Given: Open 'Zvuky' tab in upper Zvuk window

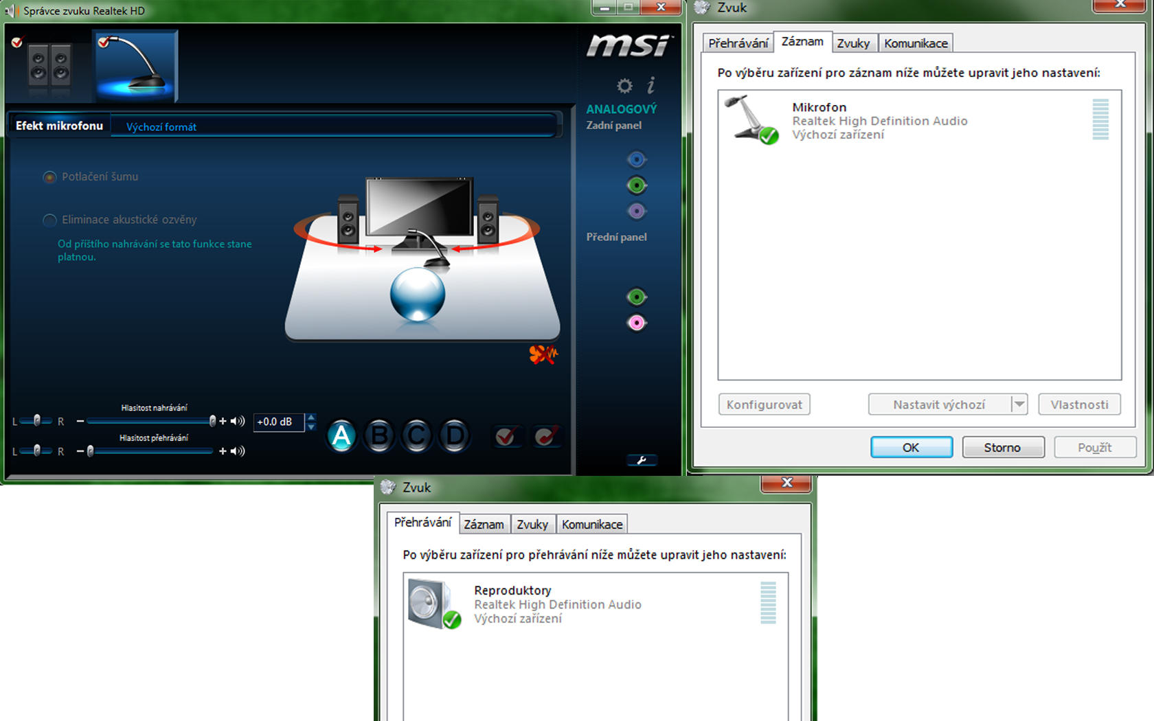Looking at the screenshot, I should coord(853,43).
